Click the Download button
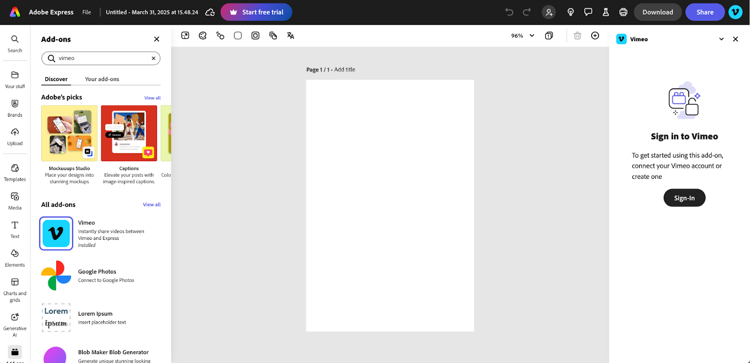Viewport: 750px width, 363px height. click(657, 12)
